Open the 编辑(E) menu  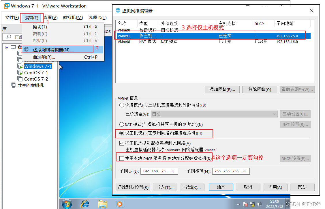coord(31,18)
